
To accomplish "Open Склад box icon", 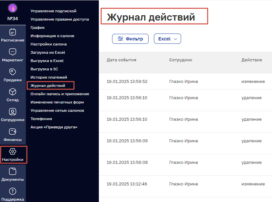I will coord(13,92).
